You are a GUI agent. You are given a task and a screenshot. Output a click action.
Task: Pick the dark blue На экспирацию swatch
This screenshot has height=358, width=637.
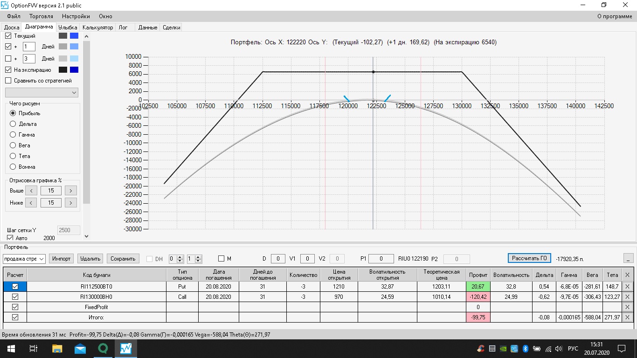point(74,70)
